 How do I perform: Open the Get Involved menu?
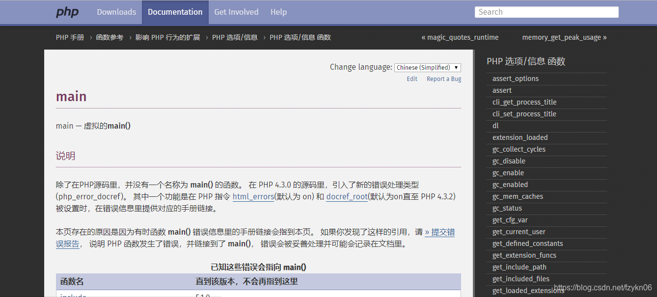(236, 12)
